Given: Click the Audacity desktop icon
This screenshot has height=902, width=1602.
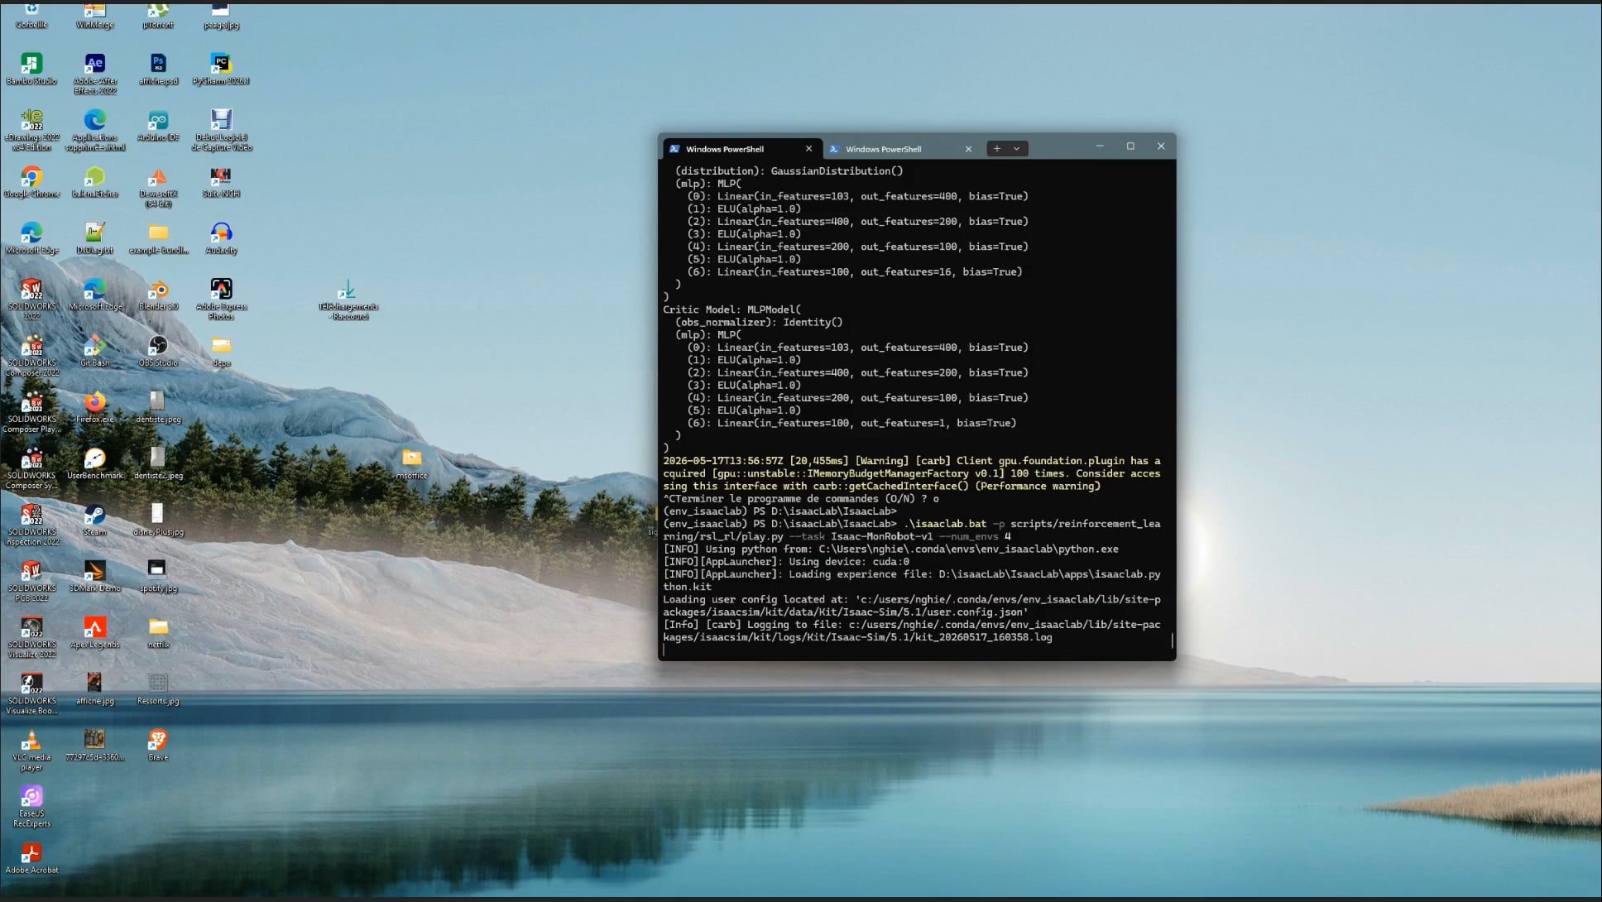Looking at the screenshot, I should [x=221, y=238].
